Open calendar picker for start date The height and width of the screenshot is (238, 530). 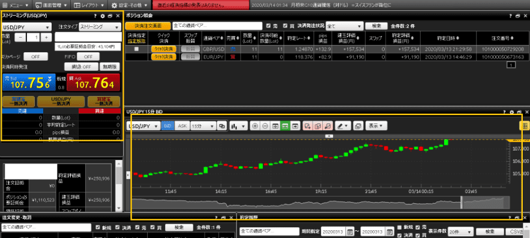point(350,232)
